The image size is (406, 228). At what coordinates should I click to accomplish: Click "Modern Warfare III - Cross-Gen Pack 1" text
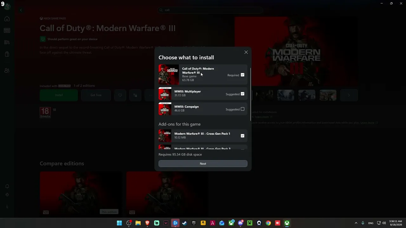click(x=202, y=134)
